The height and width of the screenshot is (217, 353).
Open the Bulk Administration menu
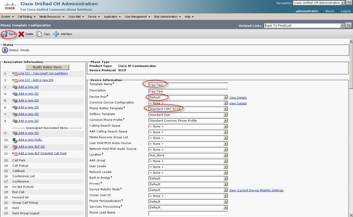click(168, 17)
